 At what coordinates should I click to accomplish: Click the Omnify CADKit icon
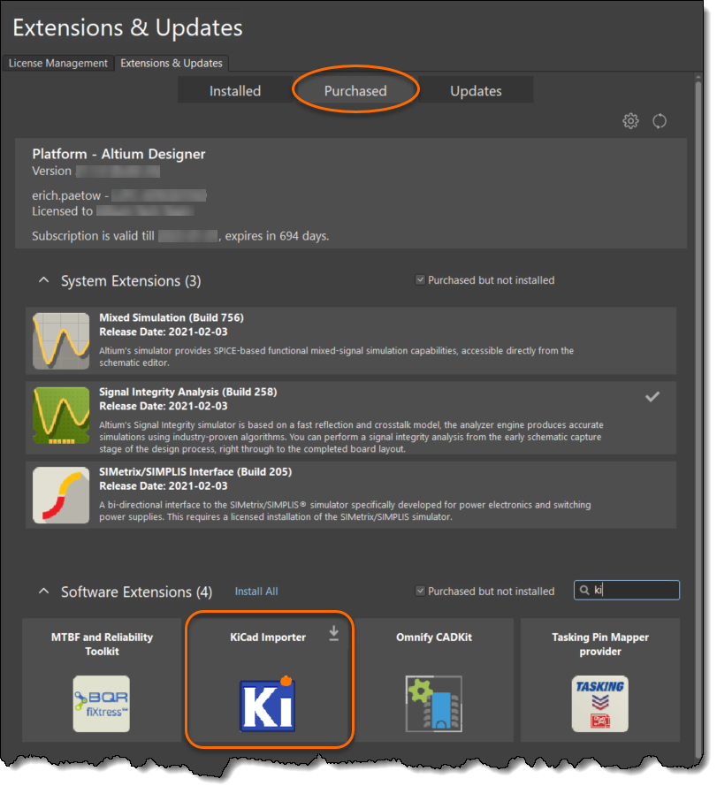434,703
